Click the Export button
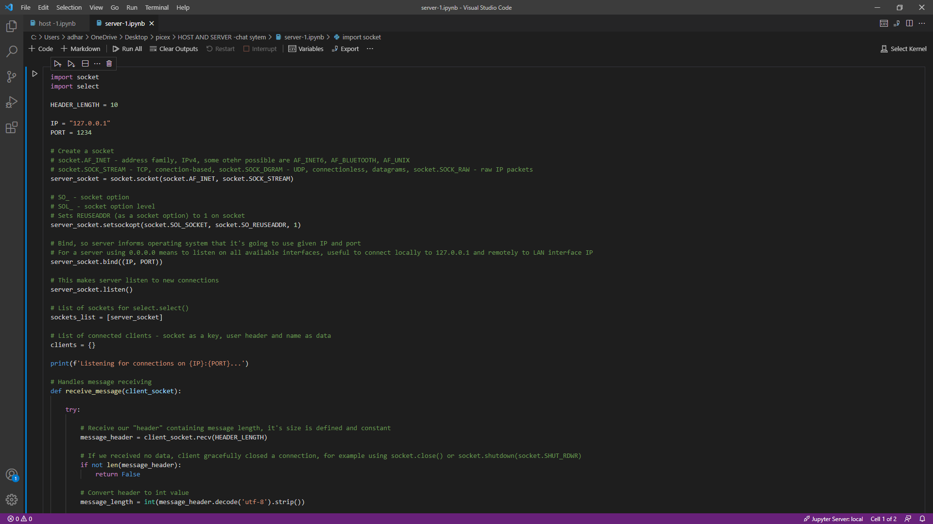This screenshot has width=933, height=524. (x=346, y=49)
